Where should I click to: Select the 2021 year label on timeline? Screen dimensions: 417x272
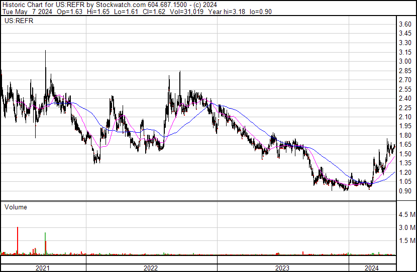tap(43, 268)
